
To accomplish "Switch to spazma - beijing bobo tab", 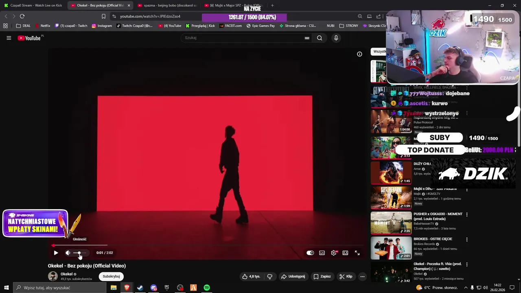I will (x=167, y=5).
